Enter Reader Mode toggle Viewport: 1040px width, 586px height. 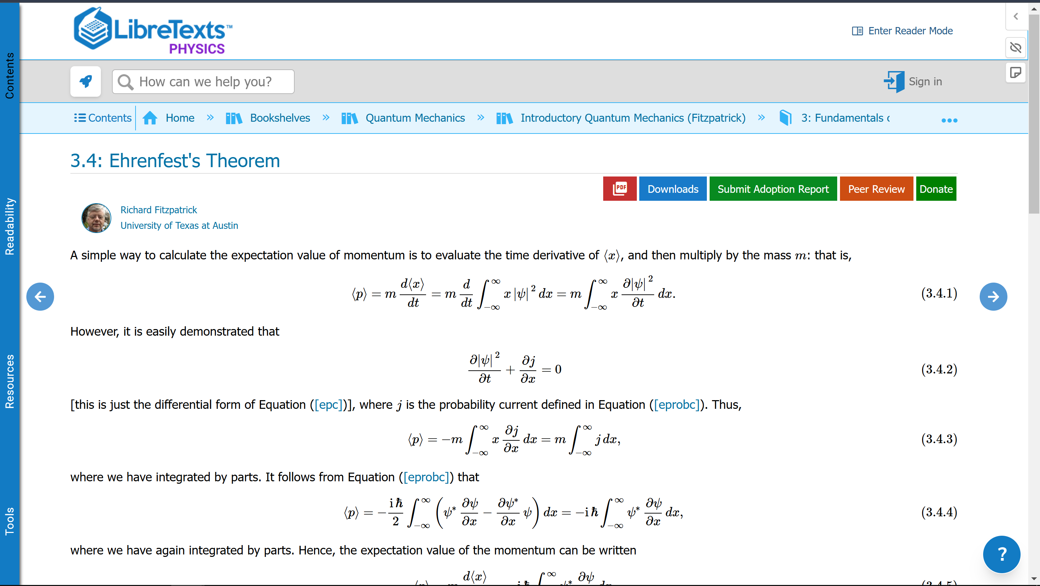point(902,31)
